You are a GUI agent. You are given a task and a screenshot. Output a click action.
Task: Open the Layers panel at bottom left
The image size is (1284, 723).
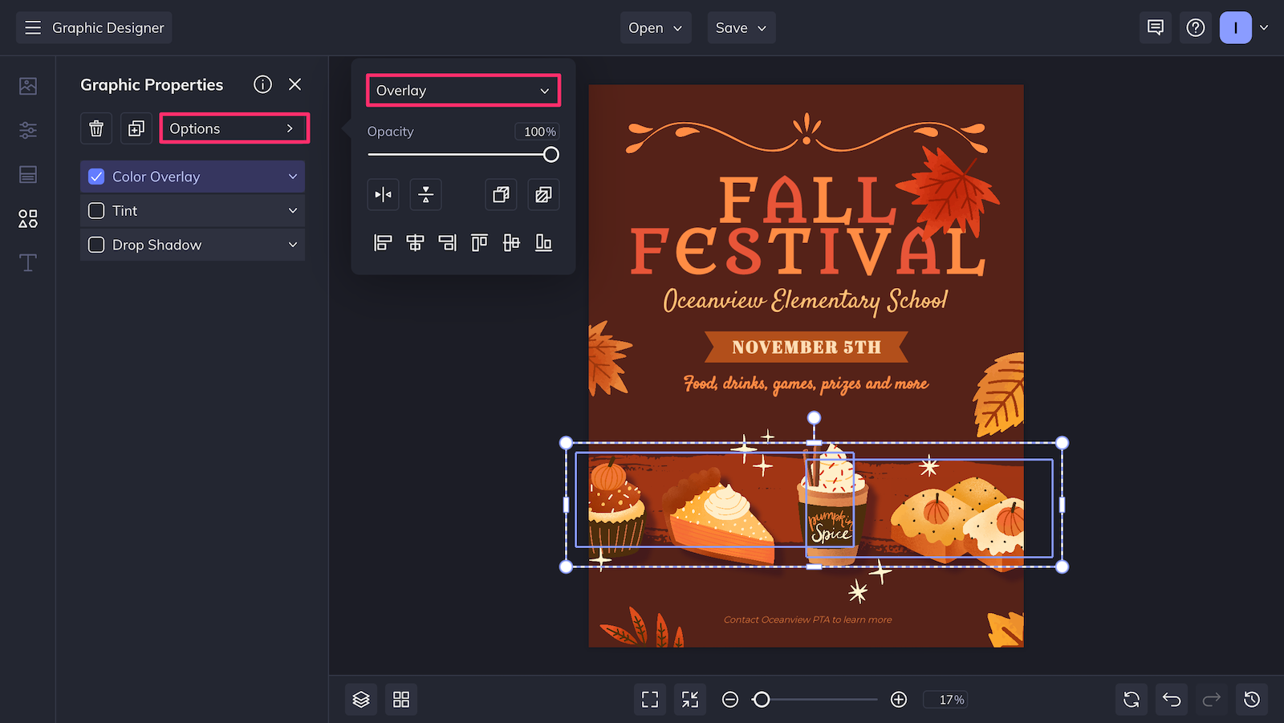click(x=360, y=699)
